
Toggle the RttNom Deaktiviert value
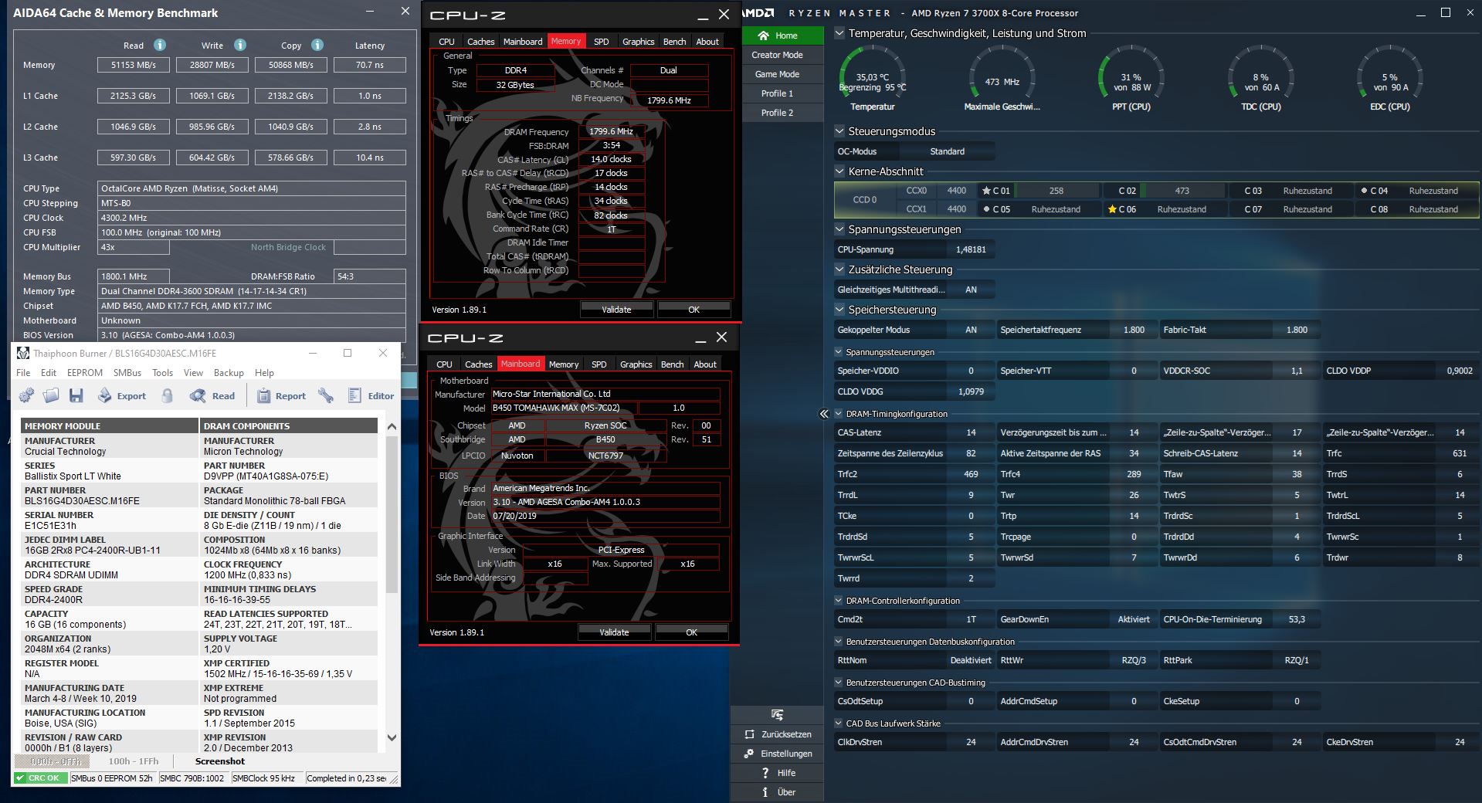point(971,660)
